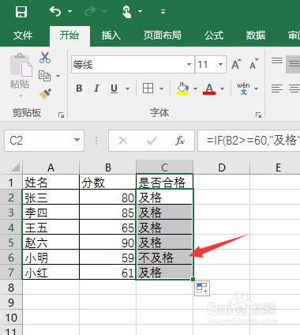The width and height of the screenshot is (300, 335).
Task: Switch to the 插入 tab
Action: (111, 36)
